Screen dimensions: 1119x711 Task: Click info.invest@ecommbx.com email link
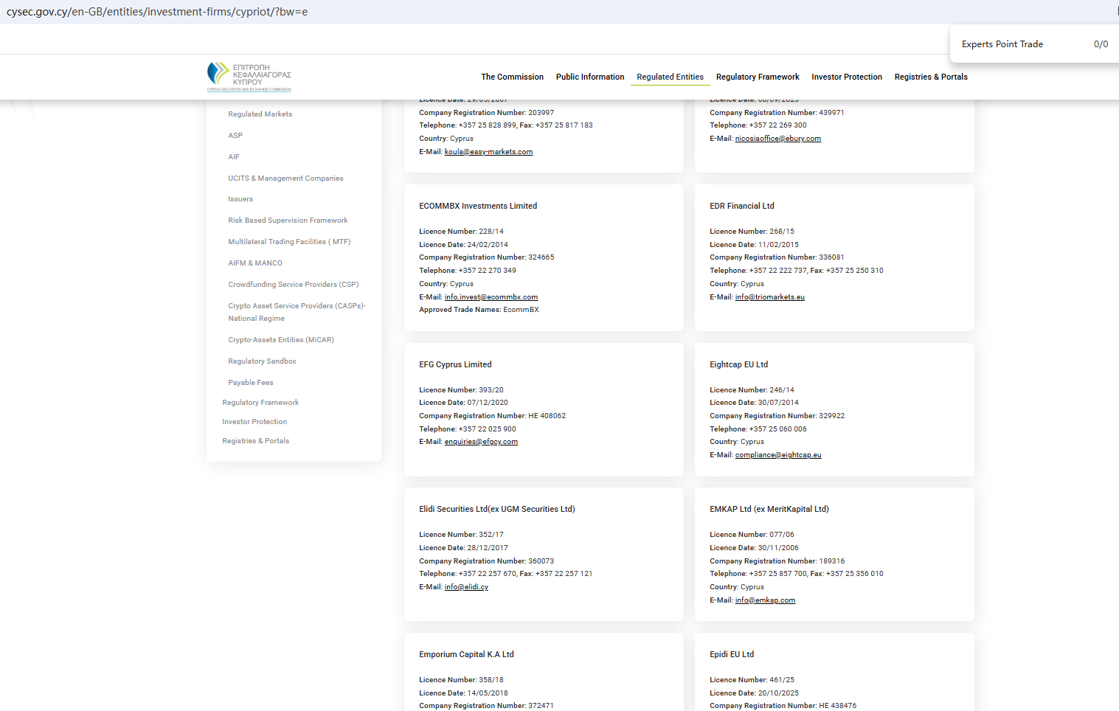tap(491, 297)
